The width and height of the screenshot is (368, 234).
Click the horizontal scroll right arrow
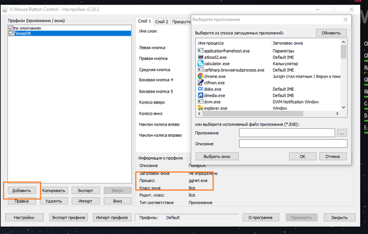tap(338, 114)
